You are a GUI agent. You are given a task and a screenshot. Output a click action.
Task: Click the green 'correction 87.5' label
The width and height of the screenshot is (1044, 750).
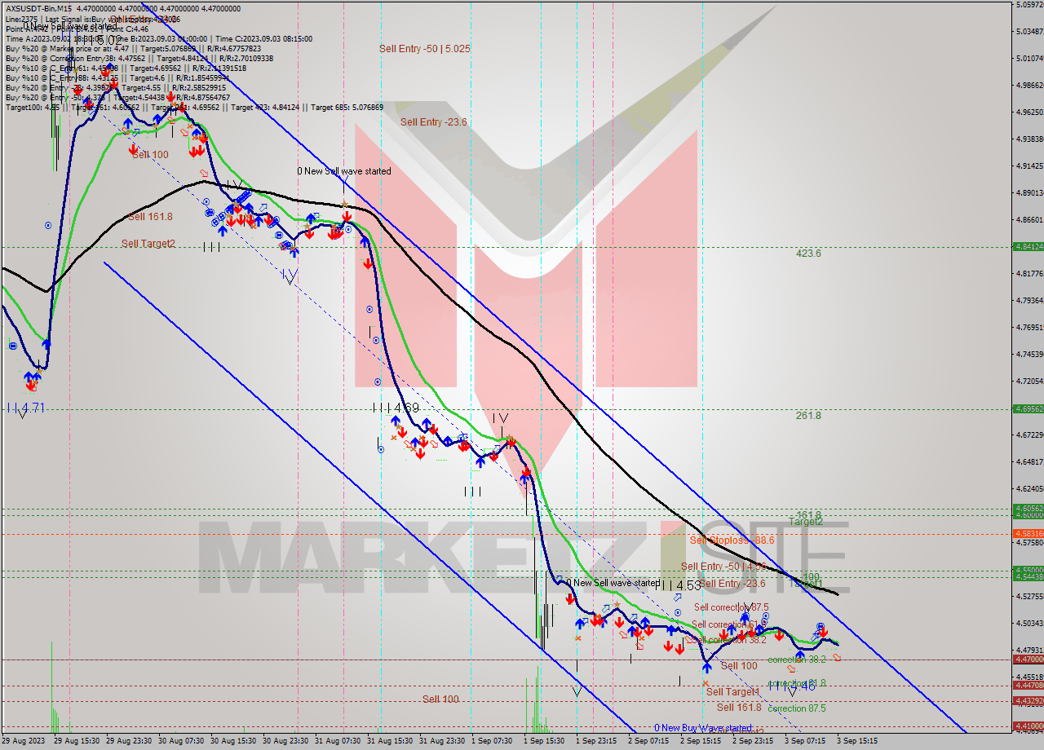click(x=797, y=708)
